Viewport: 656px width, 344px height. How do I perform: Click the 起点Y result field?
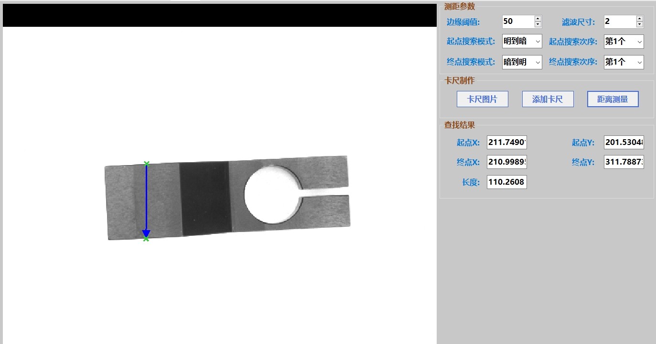pyautogui.click(x=624, y=142)
